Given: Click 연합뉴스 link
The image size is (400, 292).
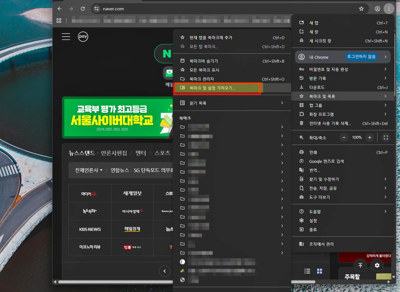Looking at the screenshot, I should (x=120, y=170).
